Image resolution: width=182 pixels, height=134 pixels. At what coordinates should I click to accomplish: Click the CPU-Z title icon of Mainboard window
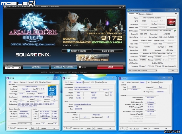click(64, 78)
